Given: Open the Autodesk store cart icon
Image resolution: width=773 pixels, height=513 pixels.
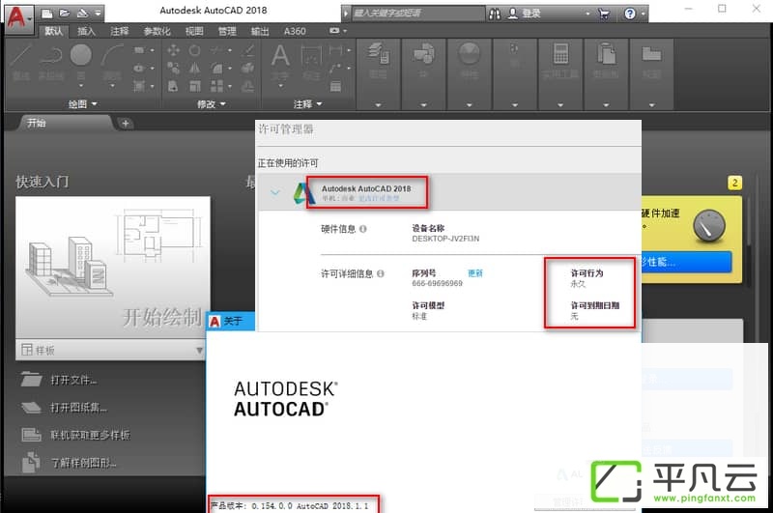Looking at the screenshot, I should point(604,14).
